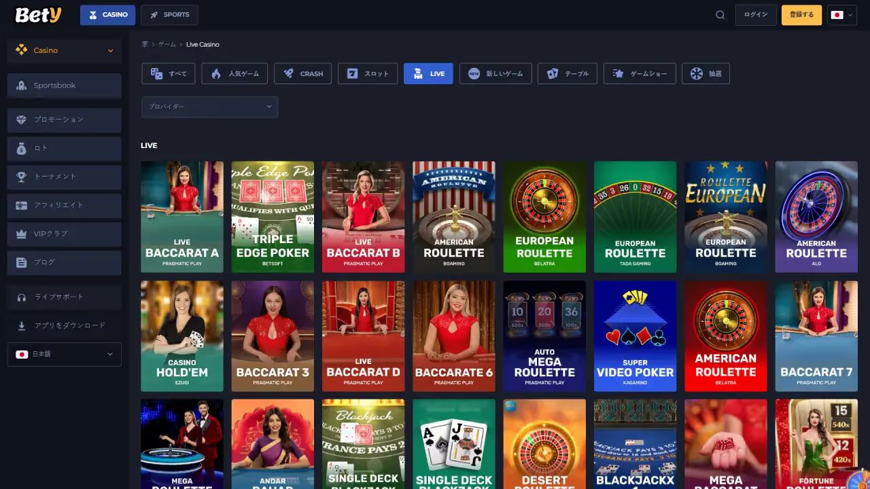
Task: Expand the プロバイダー provider dropdown
Action: click(x=209, y=107)
